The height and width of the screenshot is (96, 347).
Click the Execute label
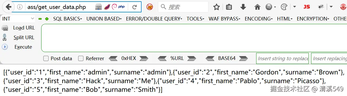(x=23, y=47)
